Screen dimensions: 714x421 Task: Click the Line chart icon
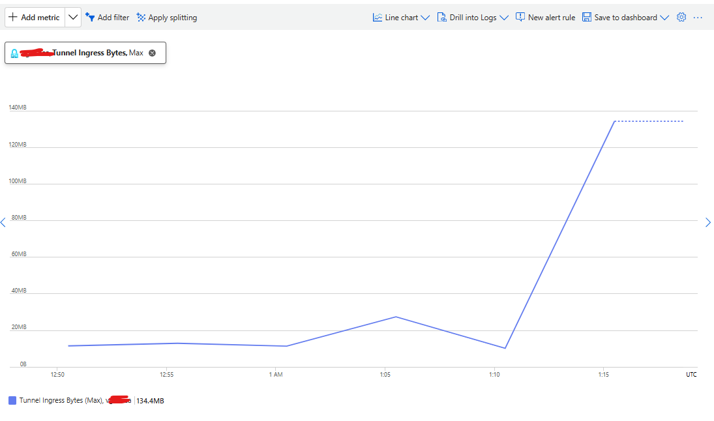pyautogui.click(x=378, y=18)
